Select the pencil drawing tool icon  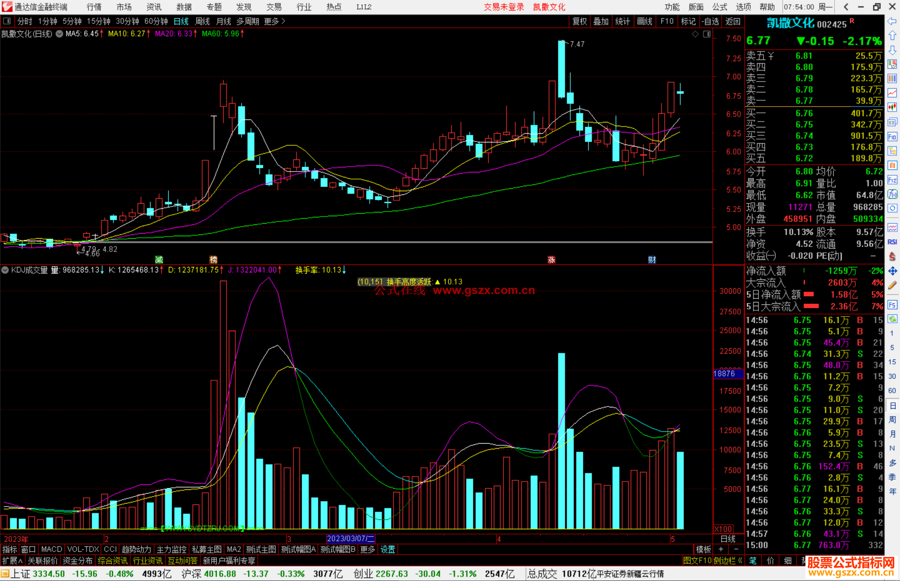pos(892,285)
